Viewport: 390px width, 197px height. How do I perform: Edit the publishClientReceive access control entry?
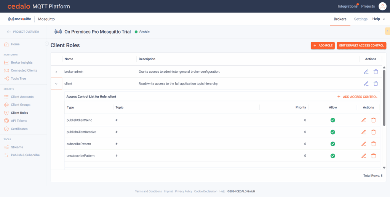point(364,132)
